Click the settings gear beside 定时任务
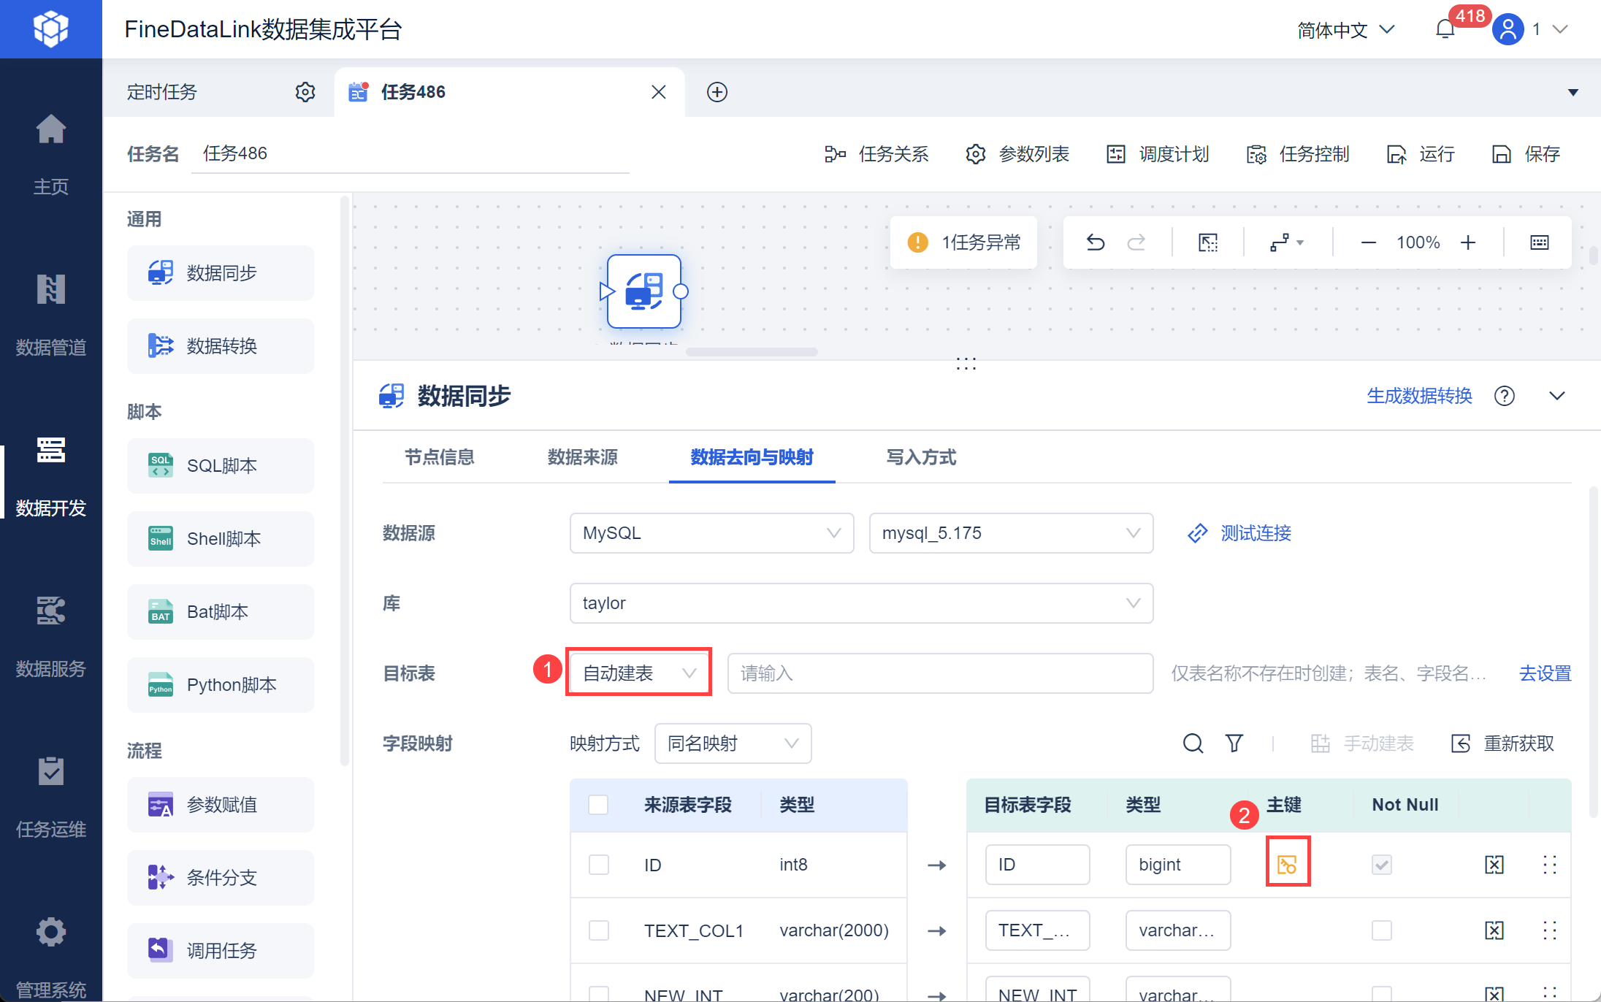 pyautogui.click(x=305, y=92)
